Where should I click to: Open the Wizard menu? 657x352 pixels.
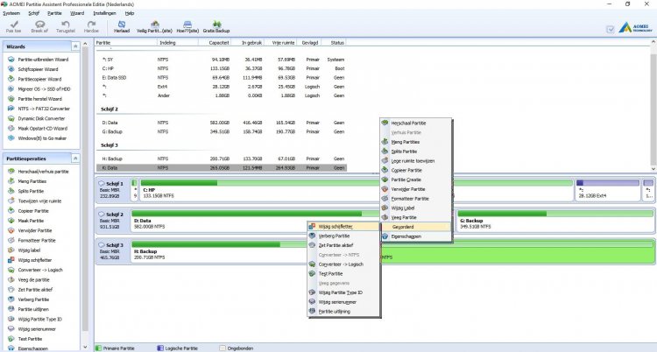(x=77, y=13)
